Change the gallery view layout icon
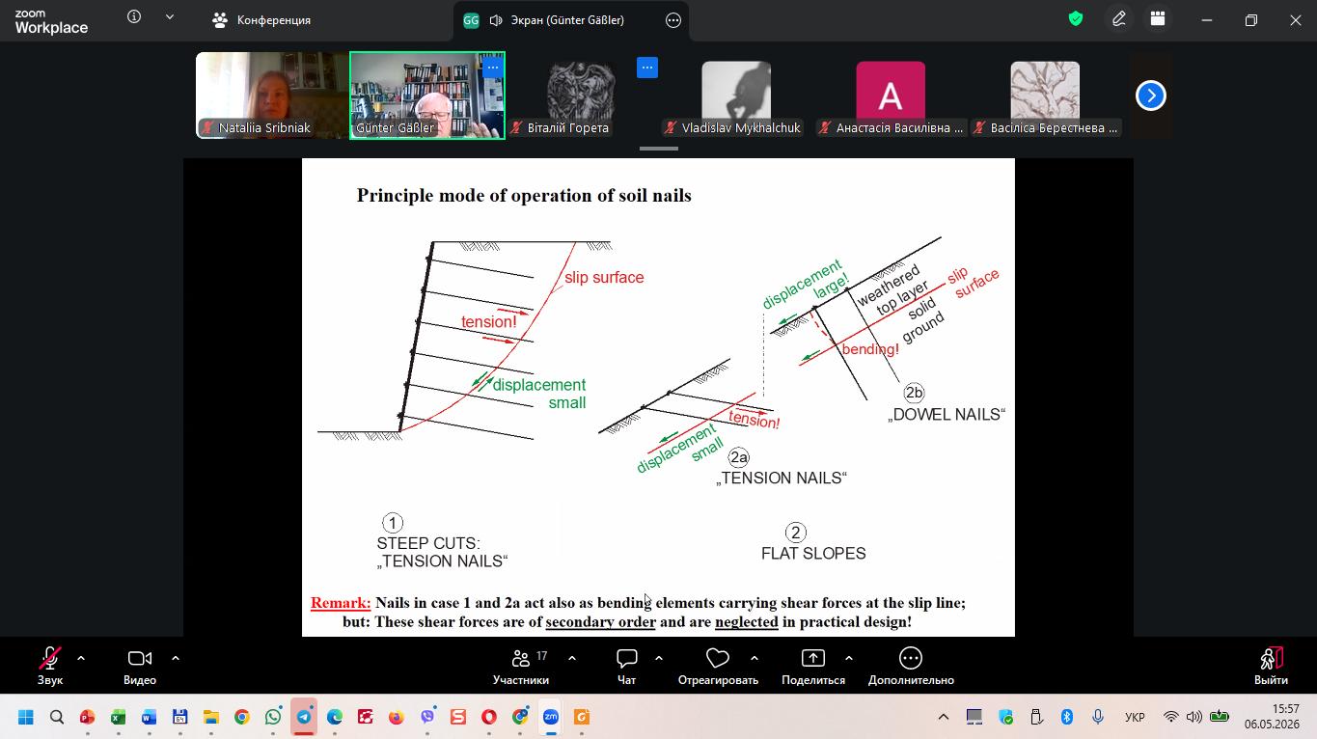 (x=1158, y=18)
